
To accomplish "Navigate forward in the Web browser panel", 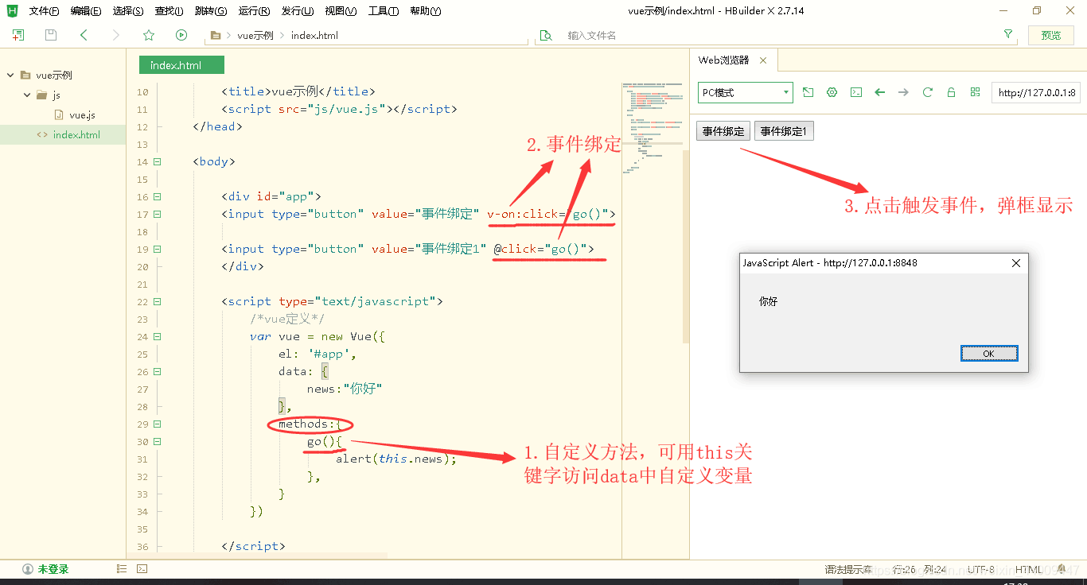I will [x=903, y=92].
